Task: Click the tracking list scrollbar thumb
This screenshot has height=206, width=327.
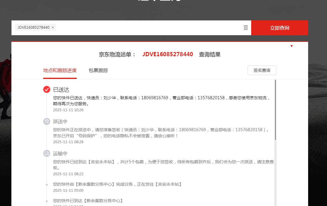Action: (x=275, y=109)
